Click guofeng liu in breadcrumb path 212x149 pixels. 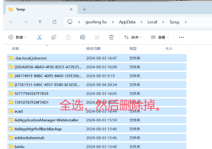click(96, 22)
